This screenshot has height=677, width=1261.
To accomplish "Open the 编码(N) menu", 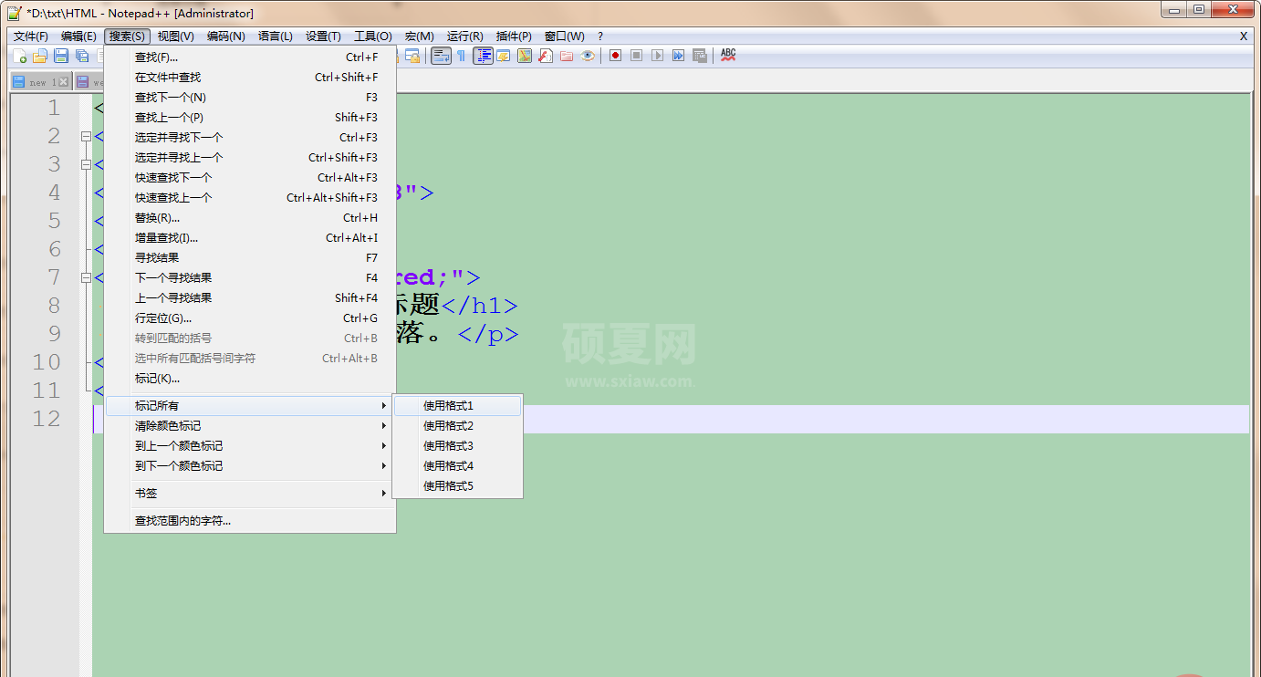I will tap(225, 36).
